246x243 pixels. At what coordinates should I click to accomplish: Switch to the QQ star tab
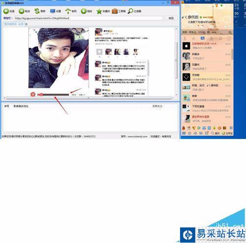click(194, 38)
